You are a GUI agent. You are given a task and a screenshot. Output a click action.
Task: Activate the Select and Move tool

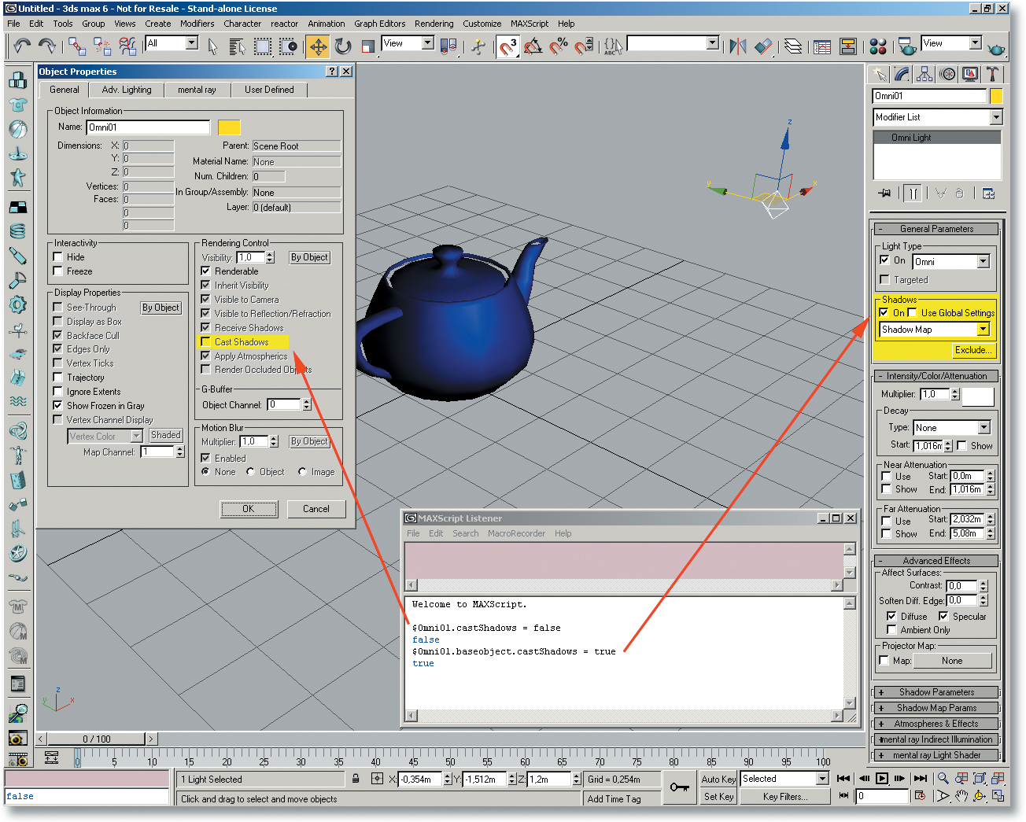[x=318, y=46]
